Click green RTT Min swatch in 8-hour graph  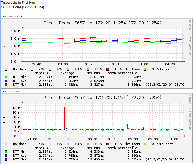coord(6,152)
